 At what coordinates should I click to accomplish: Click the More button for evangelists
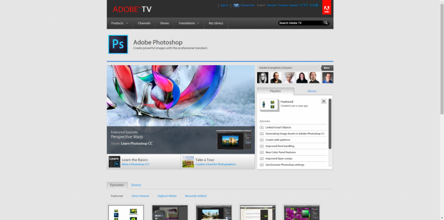click(327, 68)
